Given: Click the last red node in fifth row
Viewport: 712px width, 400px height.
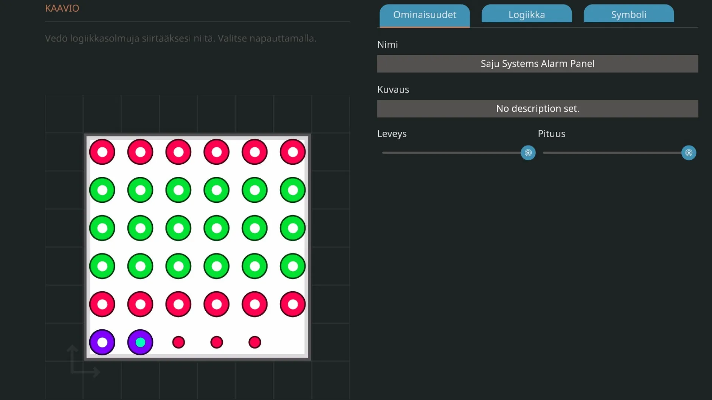Looking at the screenshot, I should tap(293, 304).
